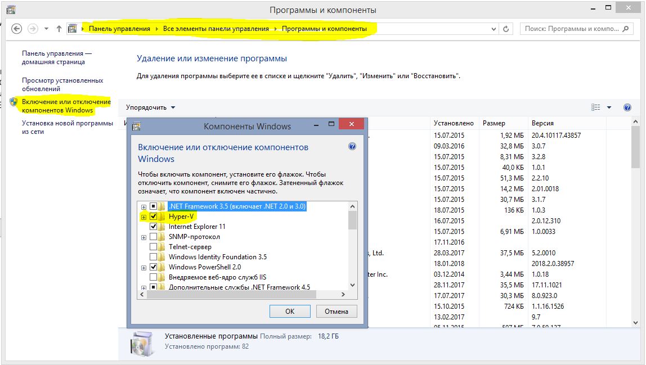
Task: Click Программы и компоненты window title icon
Action: coord(11,10)
